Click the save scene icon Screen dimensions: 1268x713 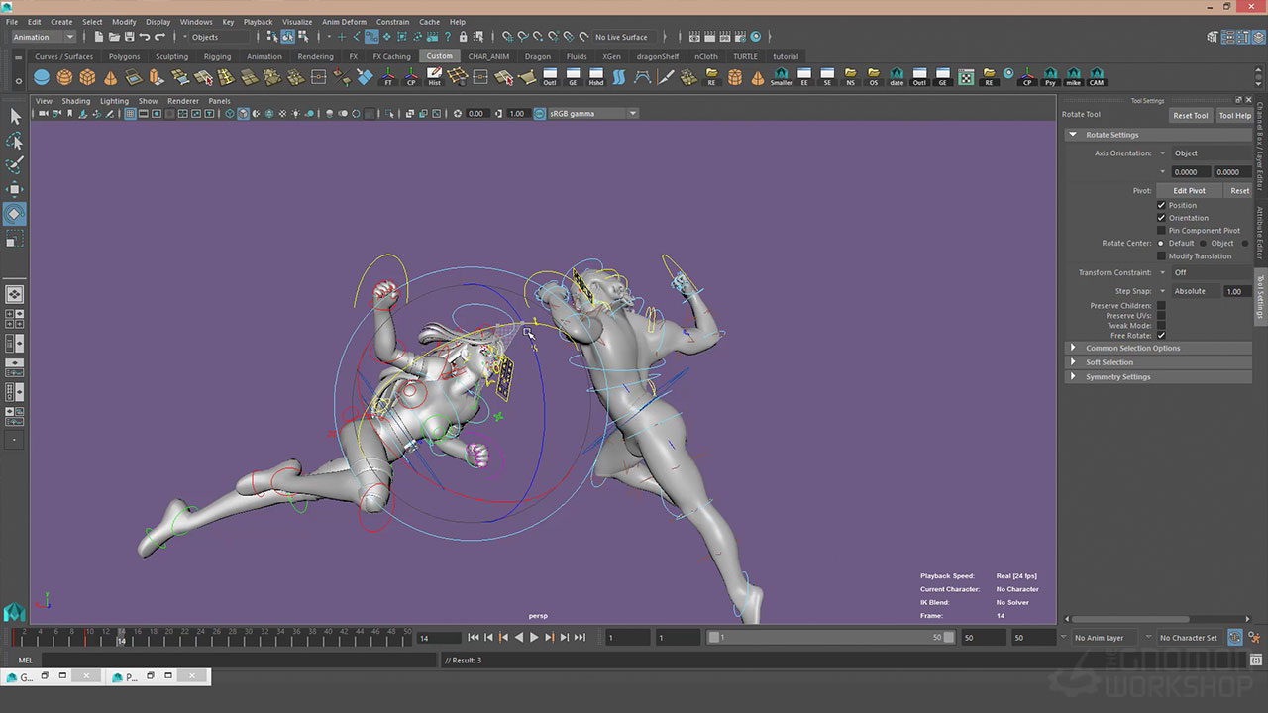127,37
